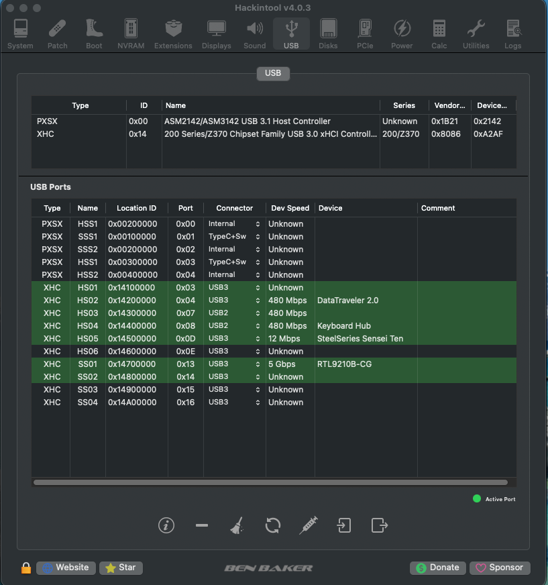Click the Import icon in the bottom toolbar

(x=343, y=525)
